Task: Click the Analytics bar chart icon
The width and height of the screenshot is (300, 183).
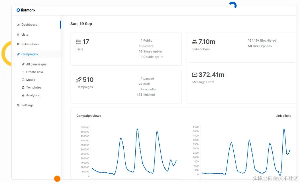Action: tap(23, 95)
